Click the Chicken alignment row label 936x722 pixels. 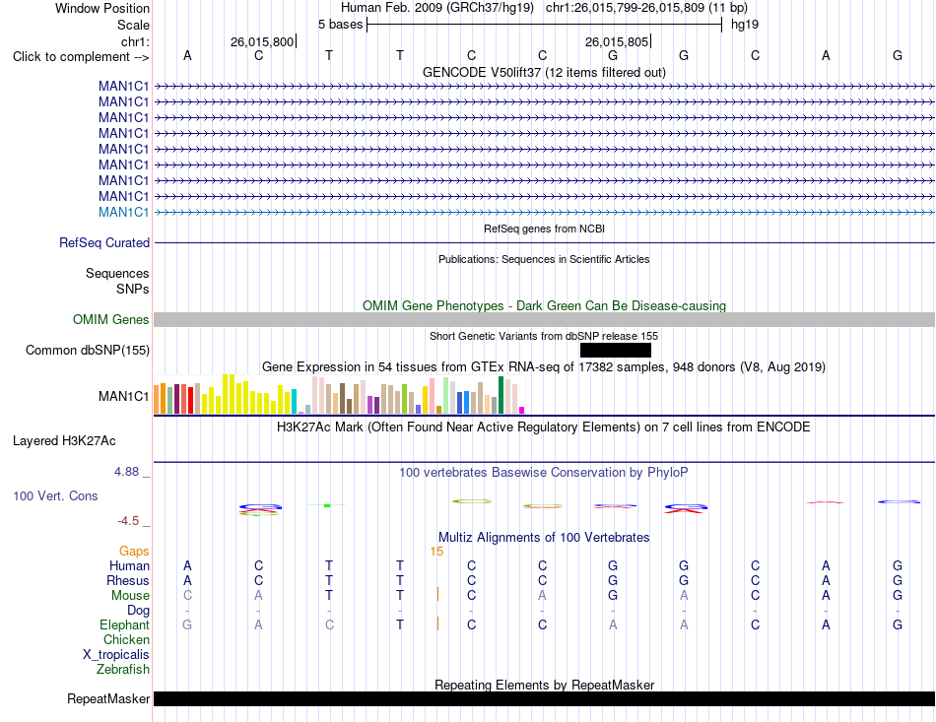(x=126, y=639)
